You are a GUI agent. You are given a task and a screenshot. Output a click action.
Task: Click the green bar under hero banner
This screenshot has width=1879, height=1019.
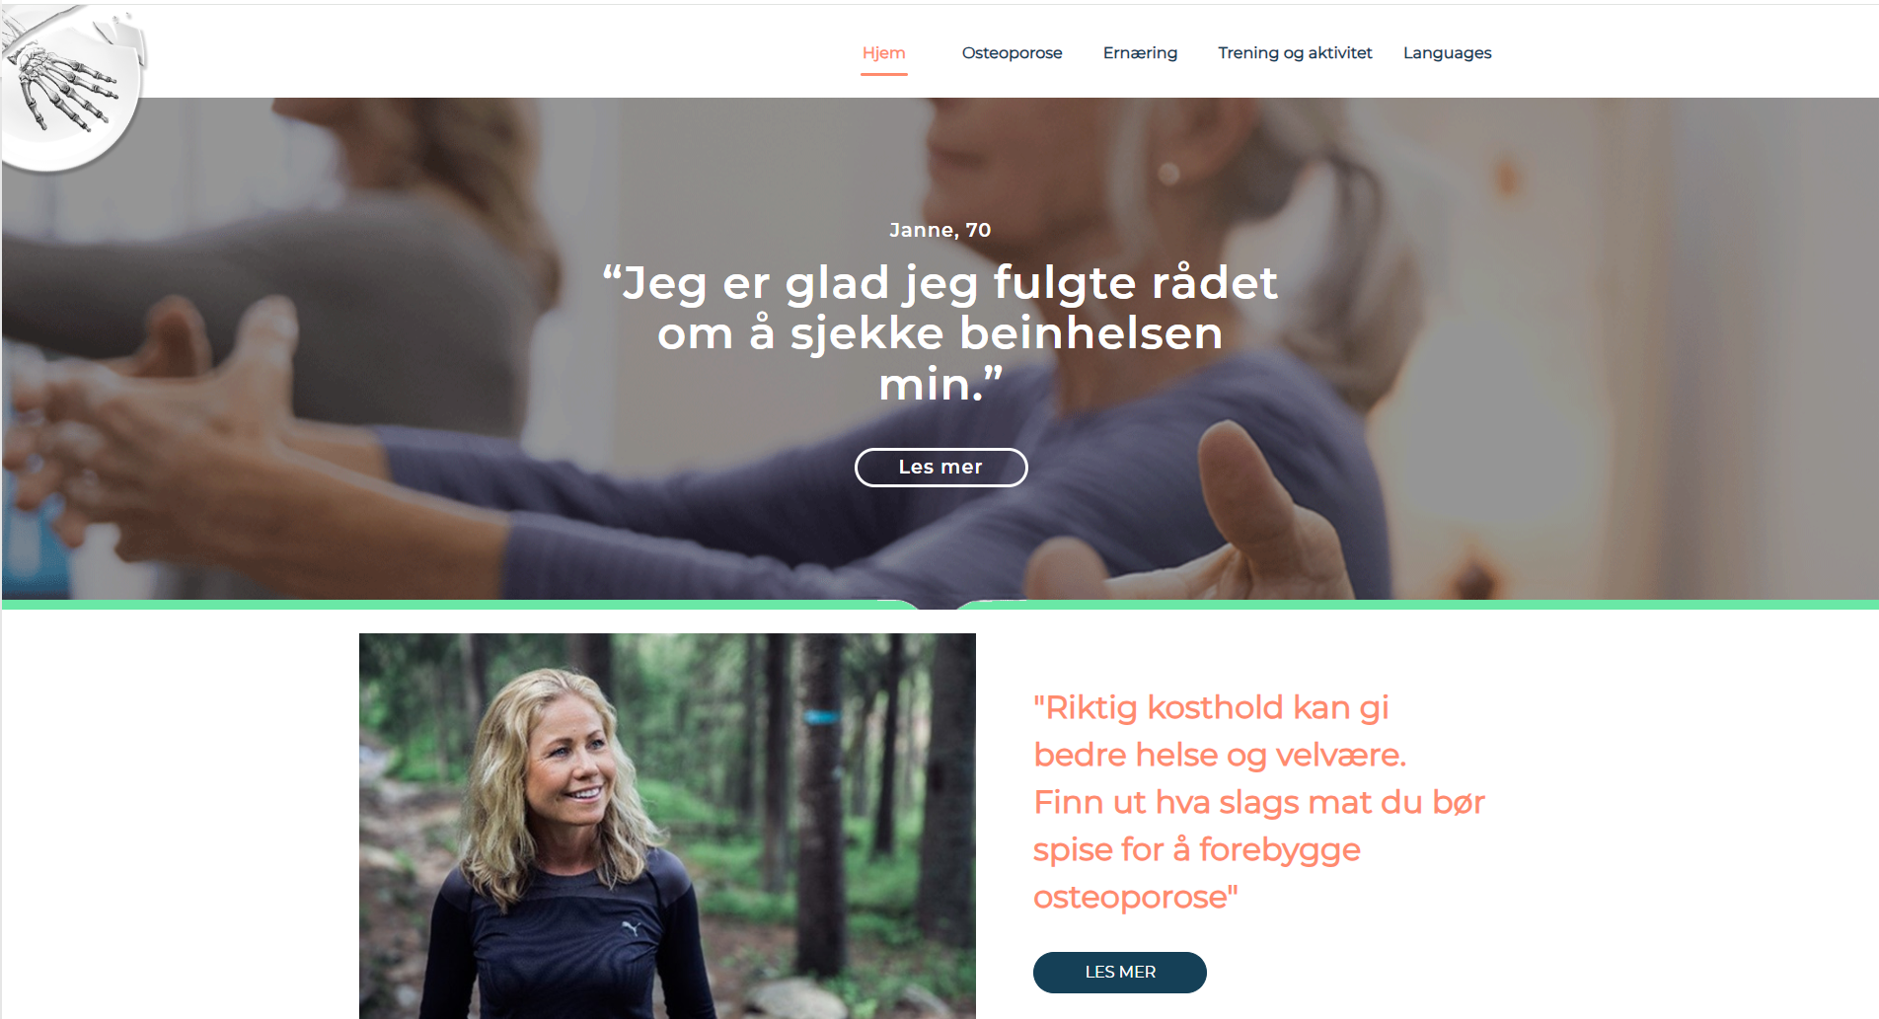tap(939, 605)
